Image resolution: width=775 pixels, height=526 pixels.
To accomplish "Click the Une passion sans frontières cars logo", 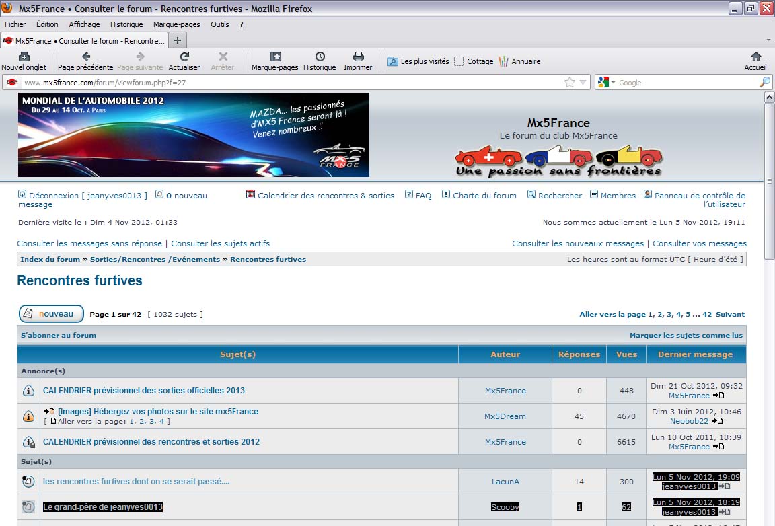I will [x=558, y=161].
